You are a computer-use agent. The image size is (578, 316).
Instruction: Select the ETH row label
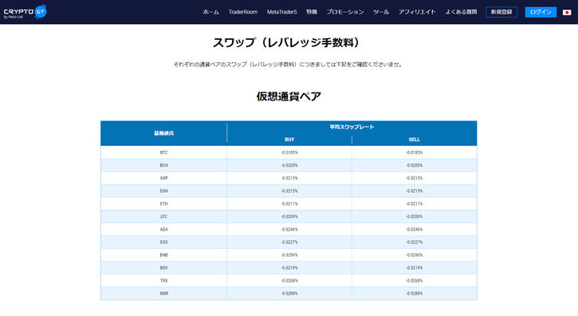(163, 203)
